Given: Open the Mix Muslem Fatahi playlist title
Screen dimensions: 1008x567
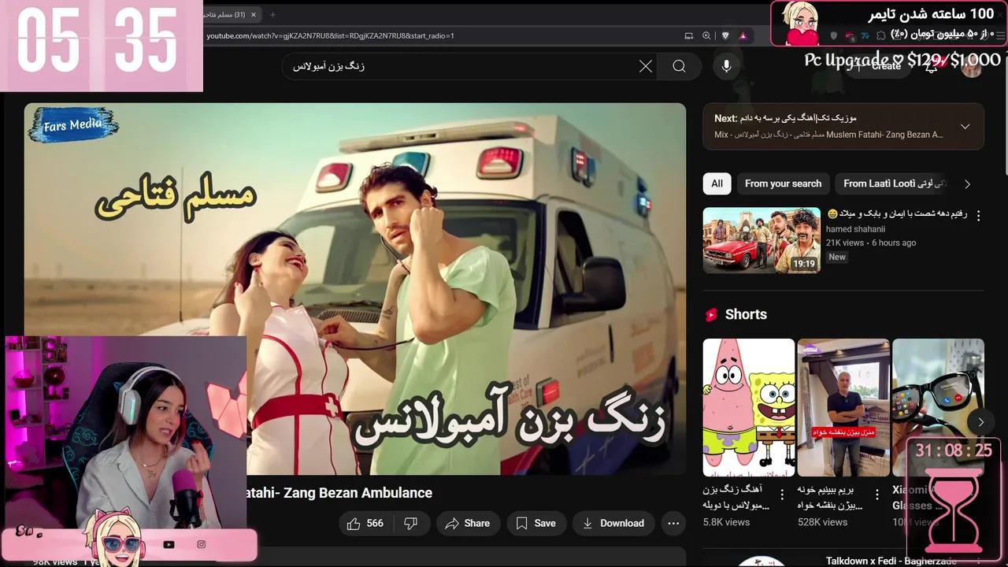Looking at the screenshot, I should pyautogui.click(x=828, y=135).
